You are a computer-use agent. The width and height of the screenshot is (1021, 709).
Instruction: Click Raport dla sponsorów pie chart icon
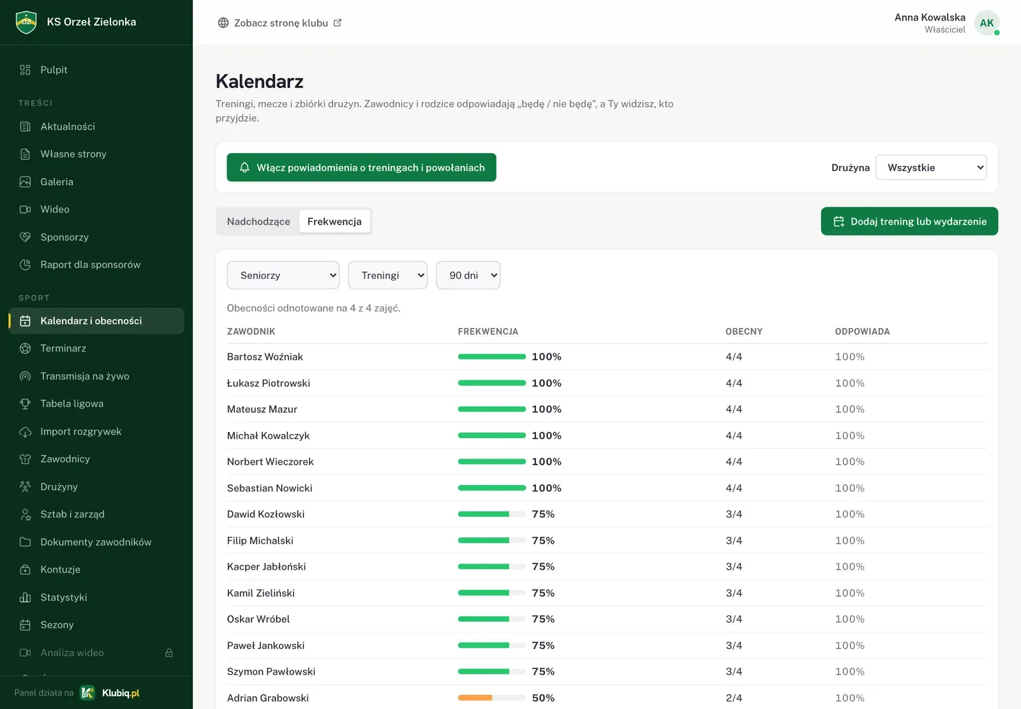click(x=26, y=265)
